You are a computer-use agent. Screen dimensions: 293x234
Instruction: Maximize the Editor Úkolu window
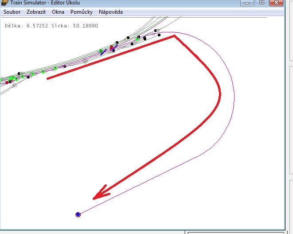[x=262, y=3]
